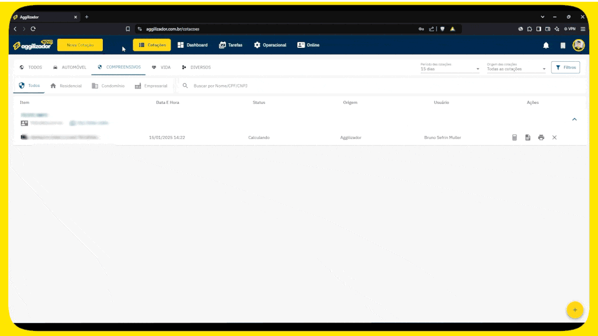Click the calculator icon in the quote row
This screenshot has height=336, width=598.
coord(514,138)
